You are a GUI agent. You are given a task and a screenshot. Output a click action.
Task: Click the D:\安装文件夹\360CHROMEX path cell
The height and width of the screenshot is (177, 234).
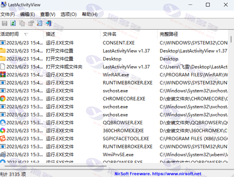tap(194, 131)
